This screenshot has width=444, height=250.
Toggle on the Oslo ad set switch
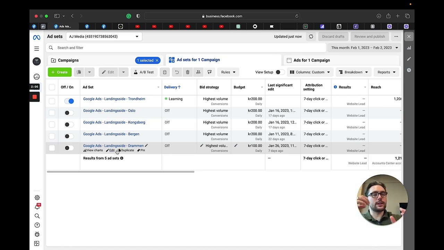69,113
